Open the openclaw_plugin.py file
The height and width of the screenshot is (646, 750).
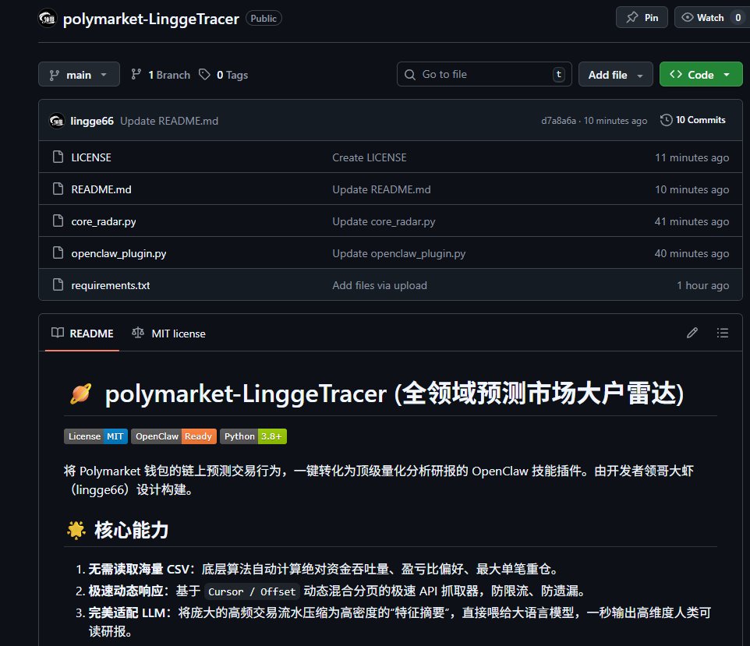click(119, 253)
